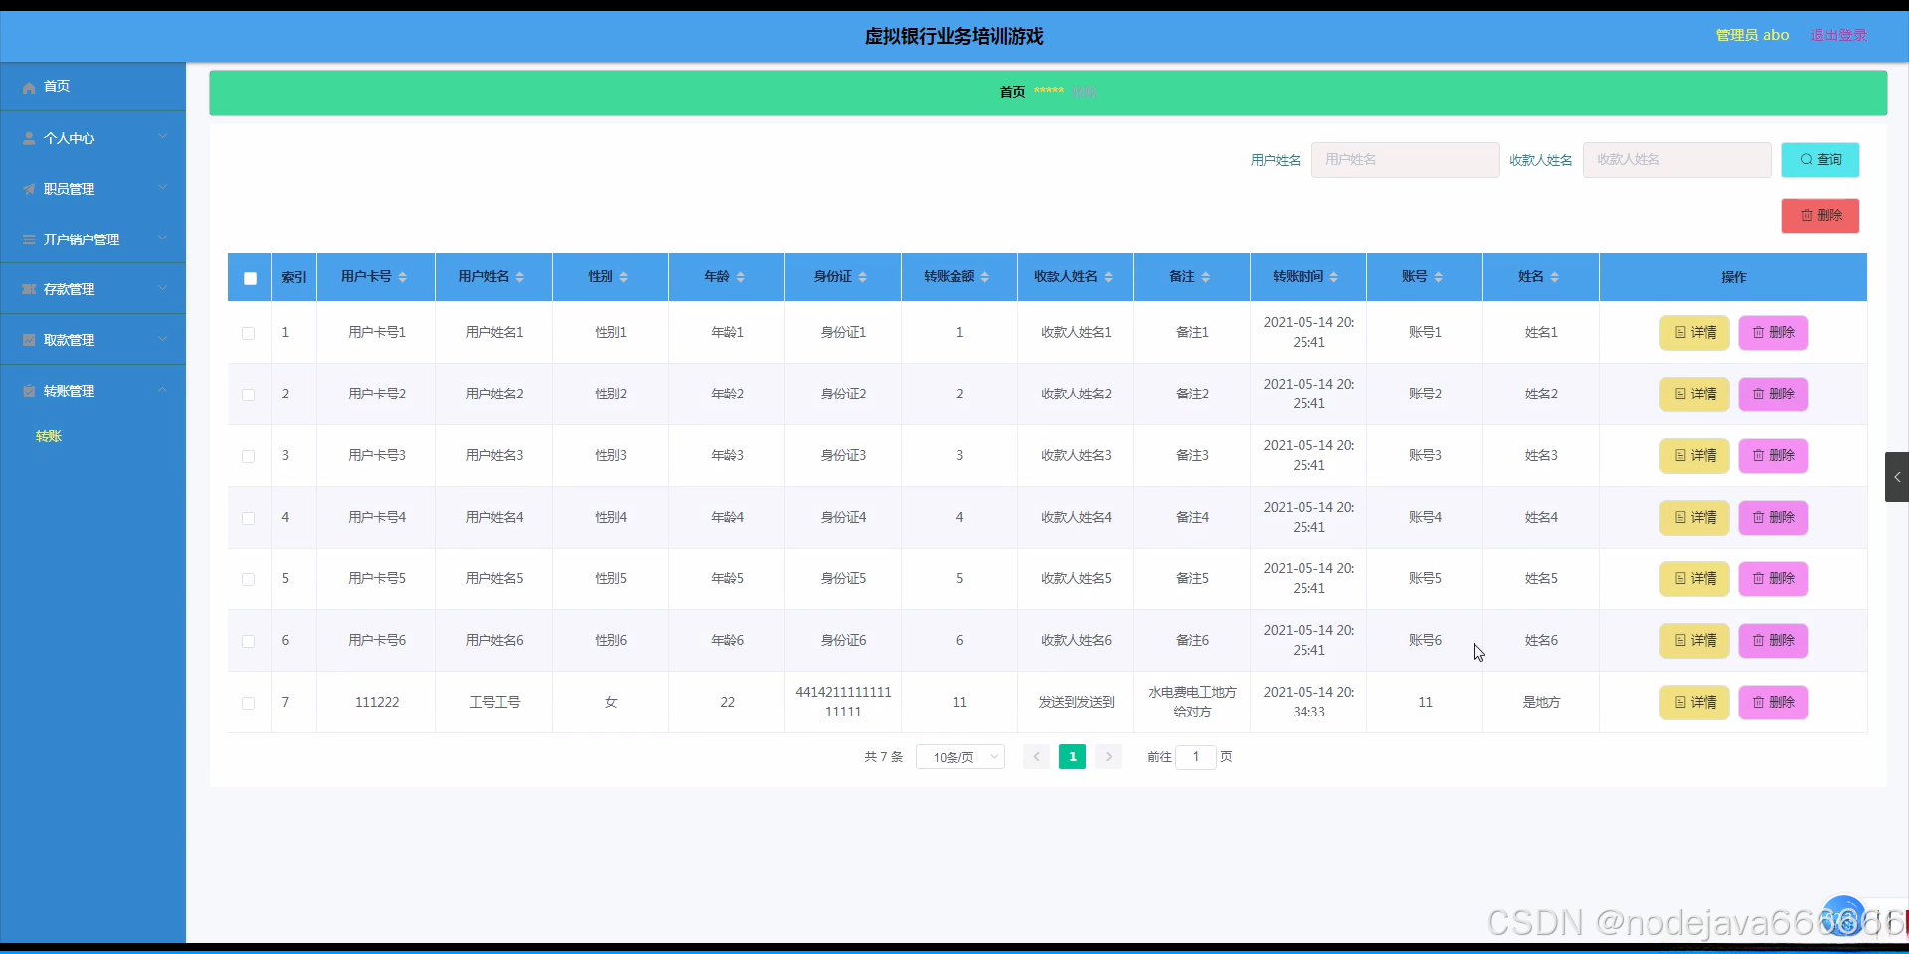1909x954 pixels.
Task: Open the 10条/页 page size dropdown
Action: 960,757
